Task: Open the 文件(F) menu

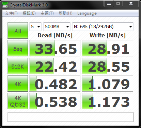Action: click(x=11, y=13)
